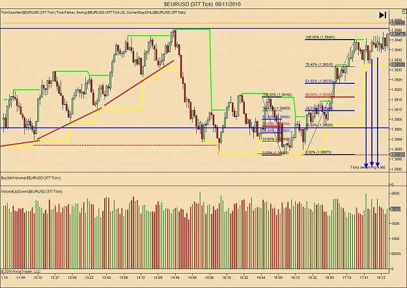Viewport: 407px width, 288px height.
Task: Click the 1.3920 price axis label
Action: 397,90
